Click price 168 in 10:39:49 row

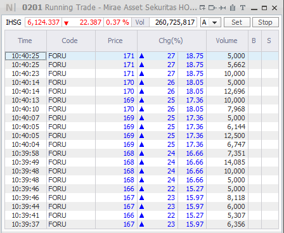[129, 162]
